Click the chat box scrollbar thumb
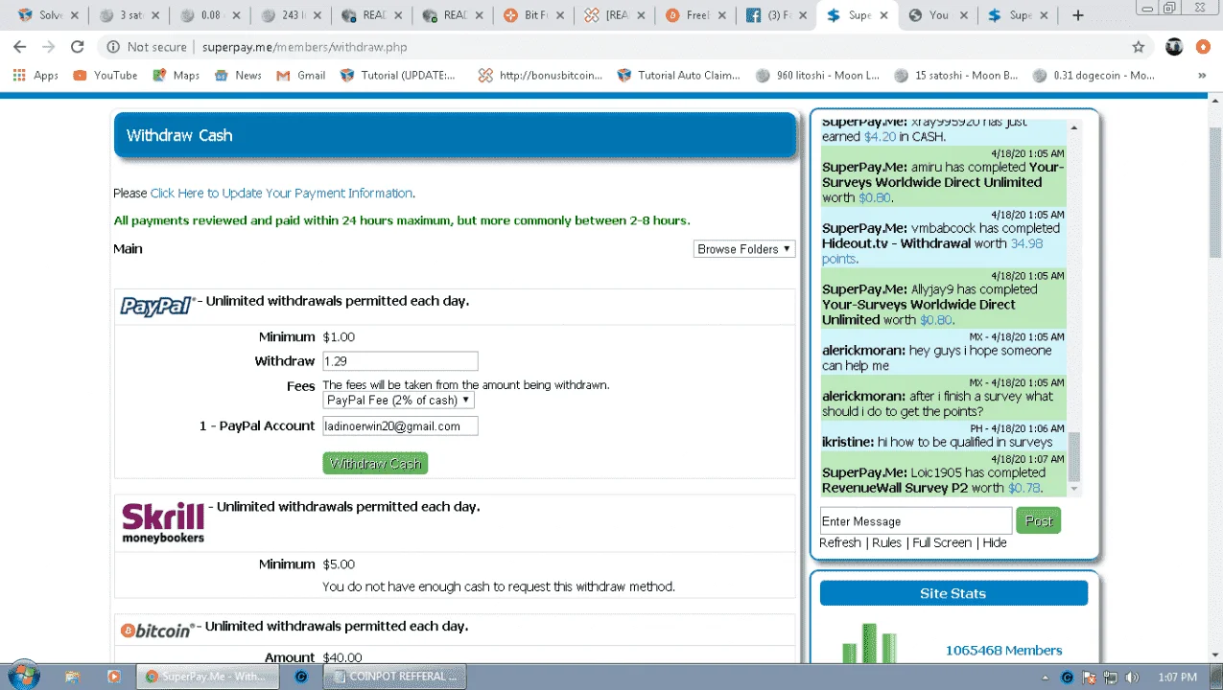The height and width of the screenshot is (690, 1223). (x=1074, y=456)
